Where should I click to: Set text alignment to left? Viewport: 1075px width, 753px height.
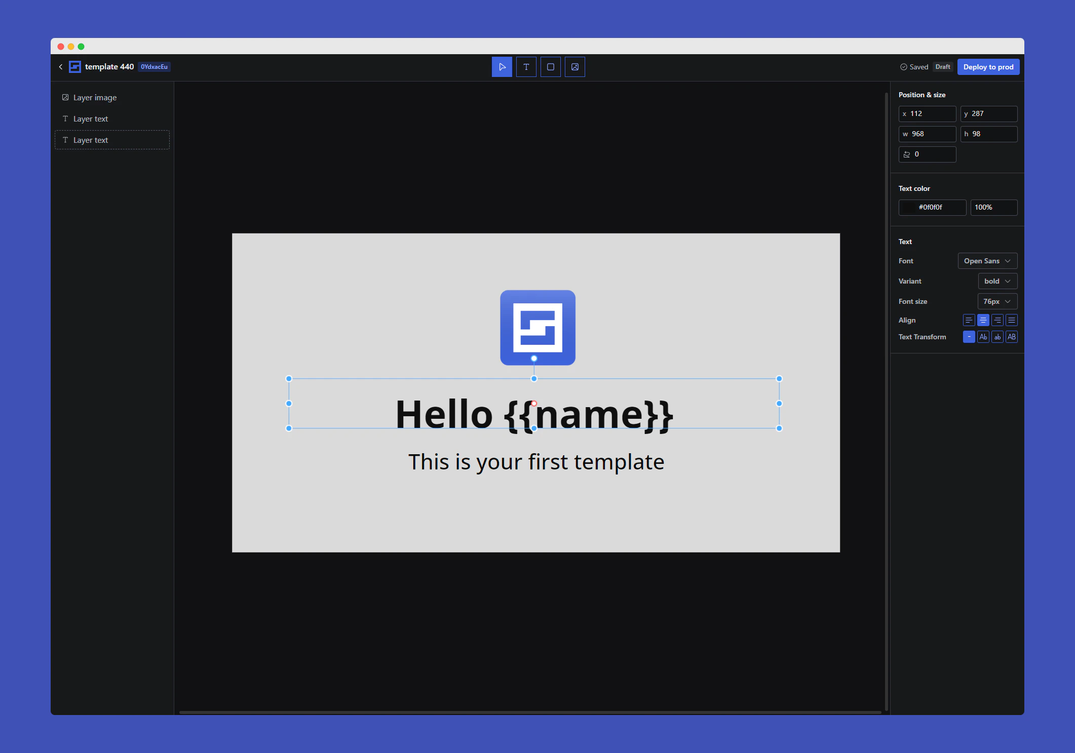[969, 320]
